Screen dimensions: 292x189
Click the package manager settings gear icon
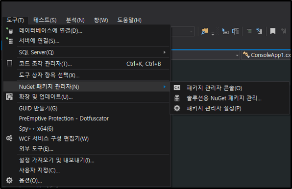click(177, 108)
